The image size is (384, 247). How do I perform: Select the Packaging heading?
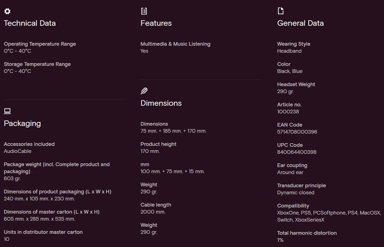click(x=22, y=123)
